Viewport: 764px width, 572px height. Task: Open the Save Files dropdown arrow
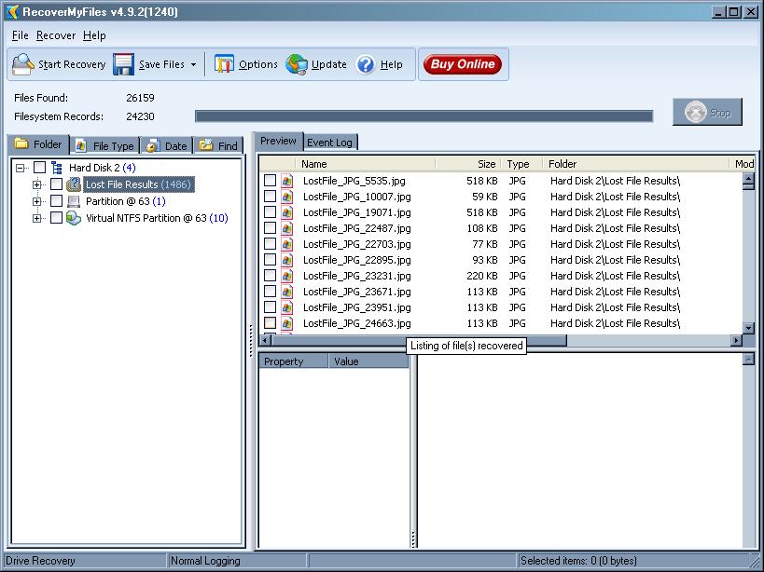[193, 65]
